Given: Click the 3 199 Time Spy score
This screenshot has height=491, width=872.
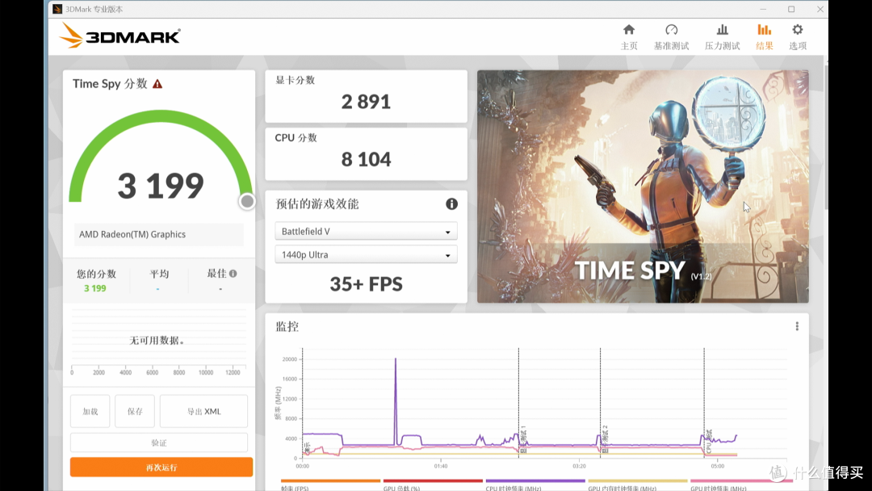Looking at the screenshot, I should [x=161, y=186].
